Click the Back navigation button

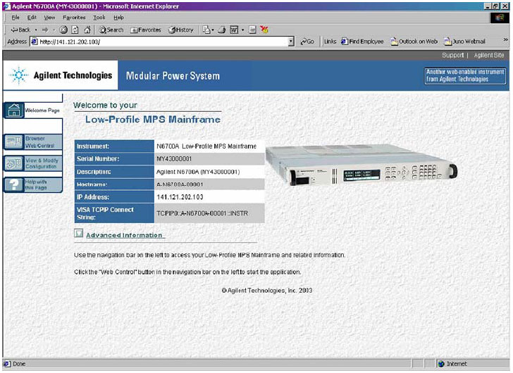click(x=20, y=30)
